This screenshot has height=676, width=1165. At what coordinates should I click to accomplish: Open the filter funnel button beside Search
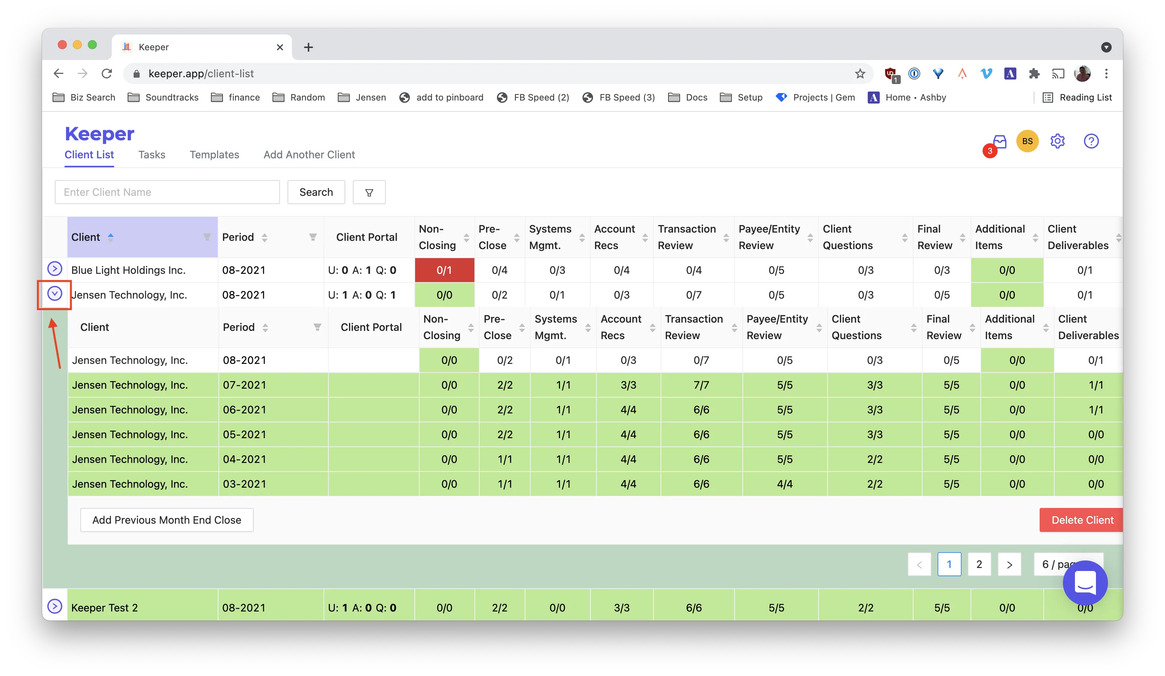369,192
